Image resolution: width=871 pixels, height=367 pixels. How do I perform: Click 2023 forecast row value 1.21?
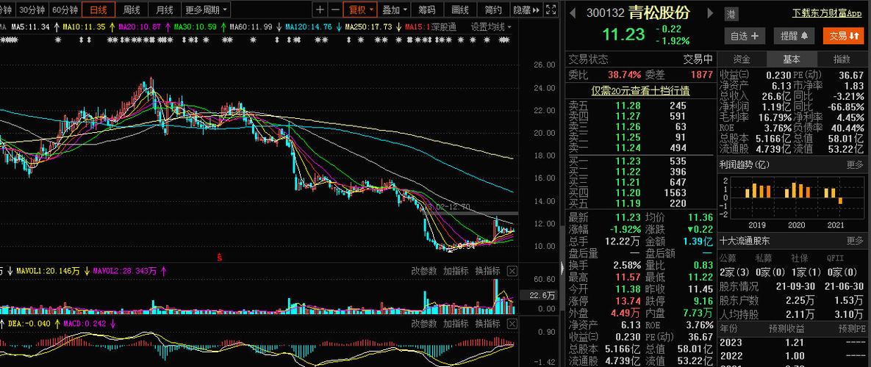[x=794, y=343]
